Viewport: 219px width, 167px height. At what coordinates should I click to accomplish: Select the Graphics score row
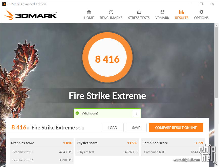pyautogui.click(x=41, y=143)
